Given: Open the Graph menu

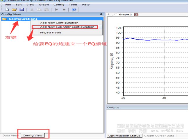Looking at the screenshot, I should coord(44,5).
